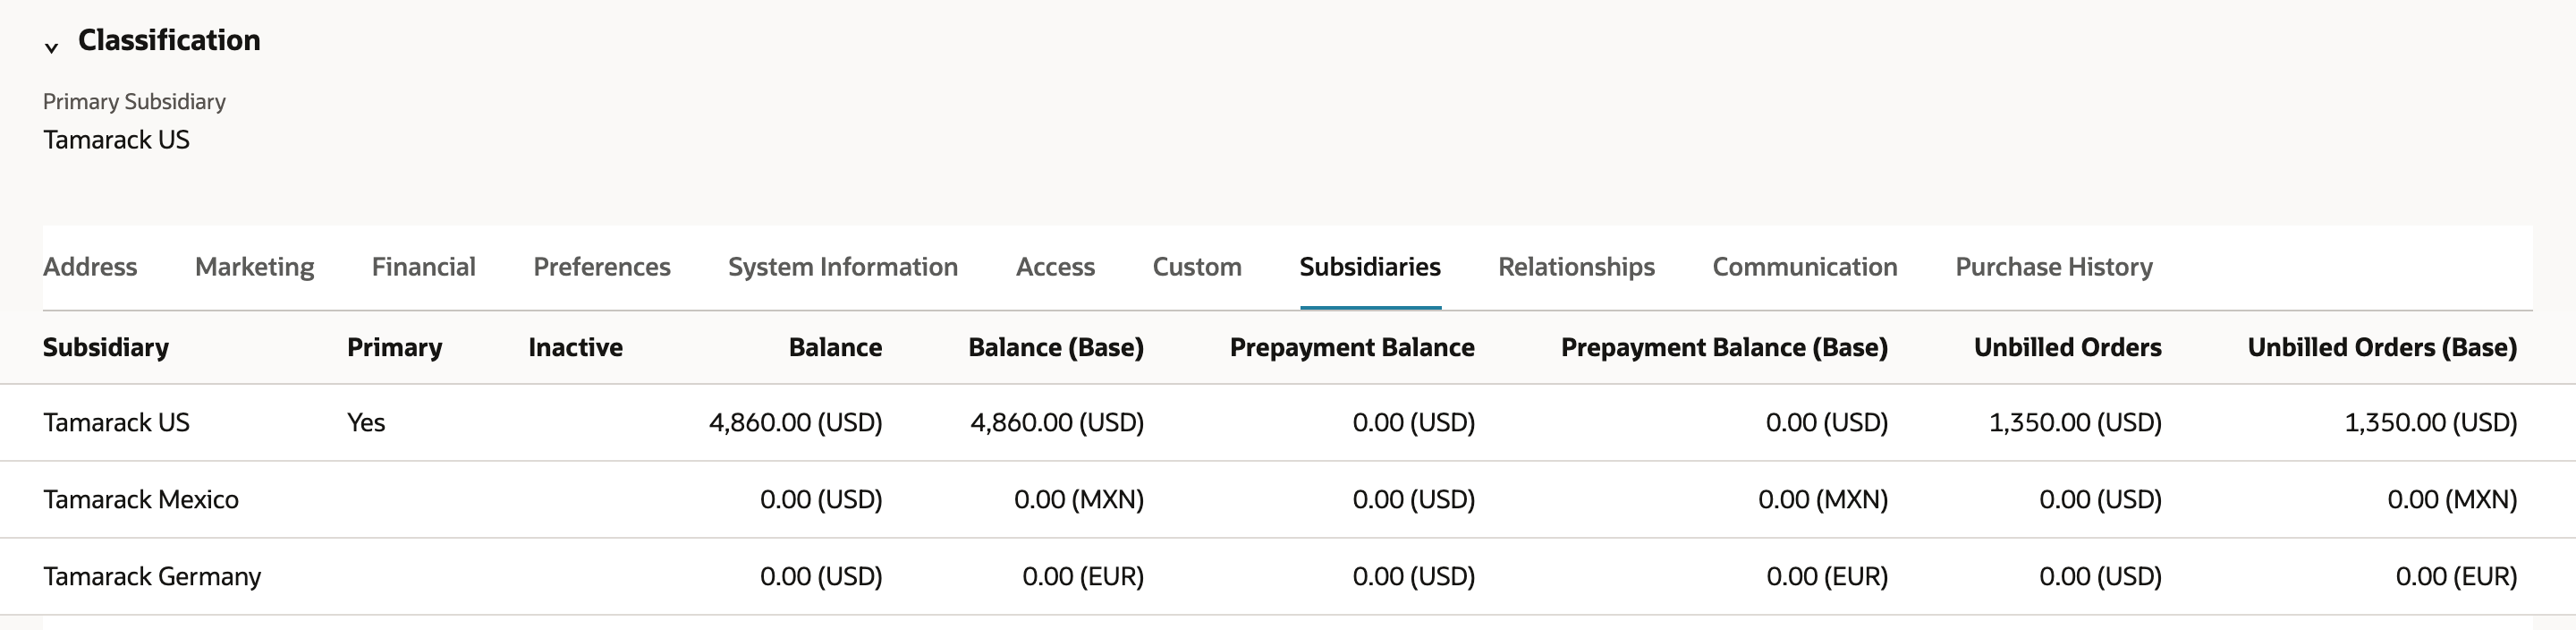Click the Primary Subsidiary field label
Screen dimensions: 2576x630
tap(134, 102)
